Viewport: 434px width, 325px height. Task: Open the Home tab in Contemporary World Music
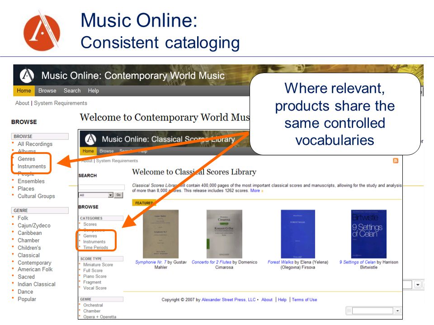pos(24,91)
